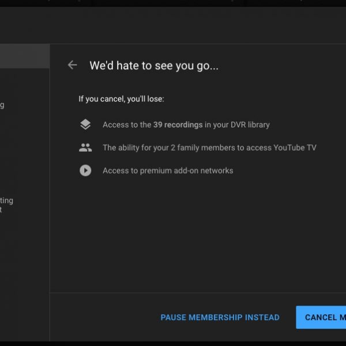Confirm with the blue Cancel Membership button
Image resolution: width=346 pixels, height=346 pixels.
[x=321, y=317]
